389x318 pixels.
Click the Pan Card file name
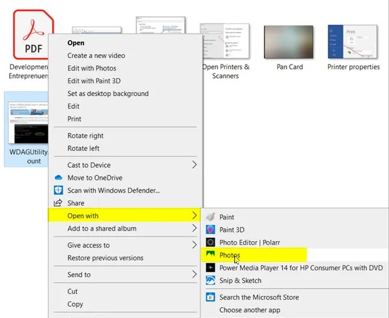[290, 67]
